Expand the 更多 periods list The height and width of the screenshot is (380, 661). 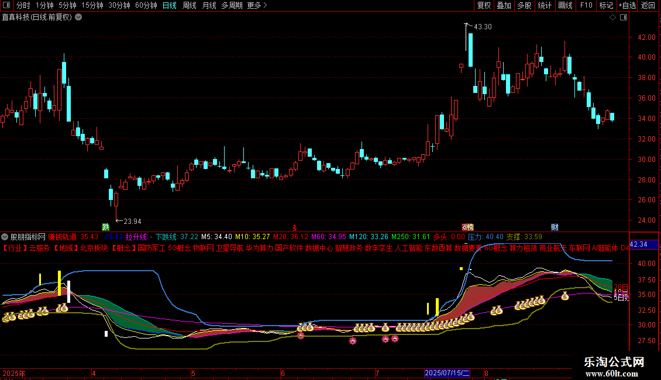257,5
